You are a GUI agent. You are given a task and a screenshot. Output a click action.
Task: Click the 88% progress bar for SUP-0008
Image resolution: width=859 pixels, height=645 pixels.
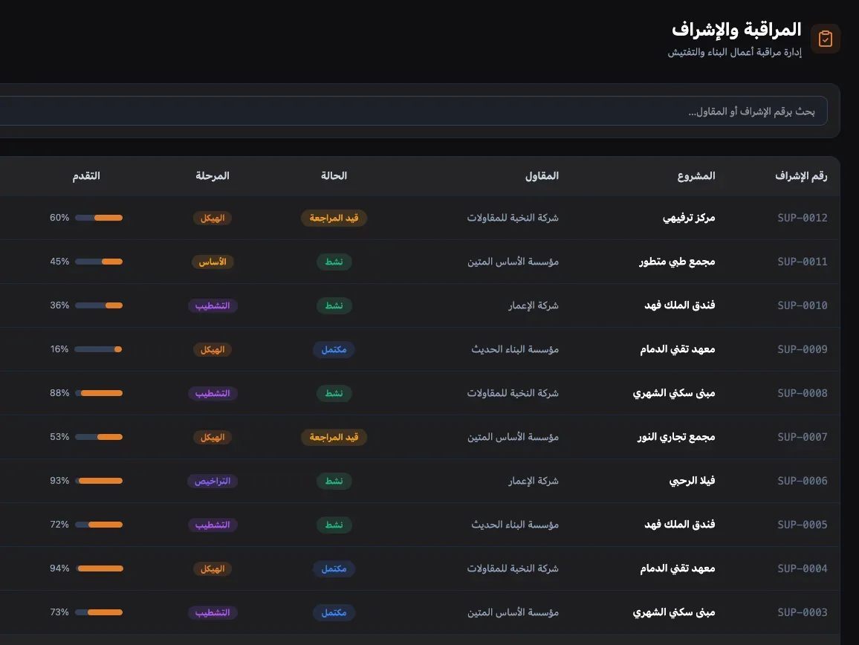click(99, 394)
